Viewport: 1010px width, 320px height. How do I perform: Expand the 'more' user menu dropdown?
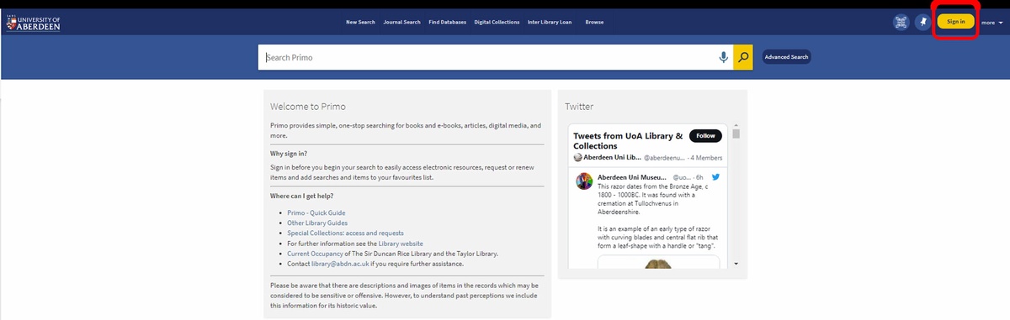tap(992, 23)
